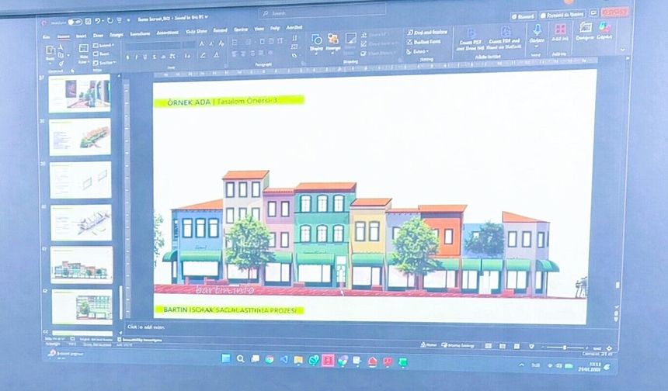668x391 pixels.
Task: Toggle Underline formatting
Action: (x=145, y=57)
